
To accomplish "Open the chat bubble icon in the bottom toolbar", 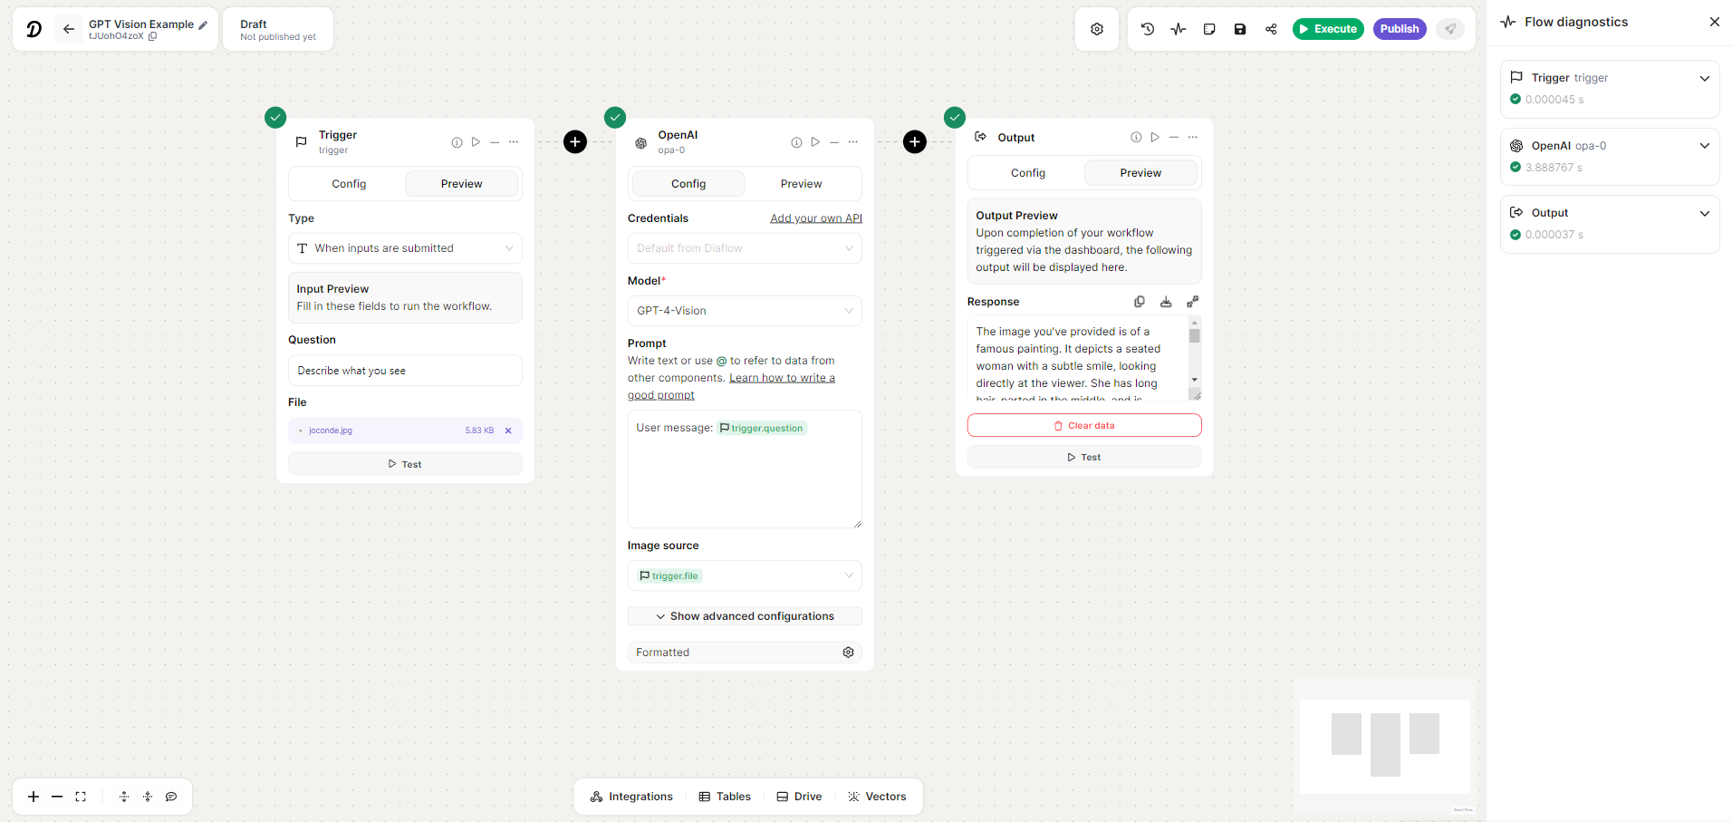I will click(x=171, y=797).
